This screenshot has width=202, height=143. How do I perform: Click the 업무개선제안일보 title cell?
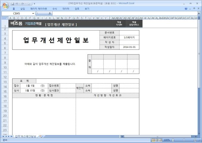[56, 40]
